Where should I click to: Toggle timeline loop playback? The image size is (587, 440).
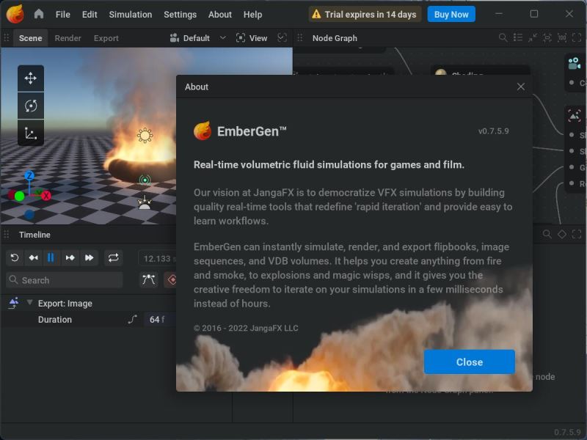click(113, 258)
